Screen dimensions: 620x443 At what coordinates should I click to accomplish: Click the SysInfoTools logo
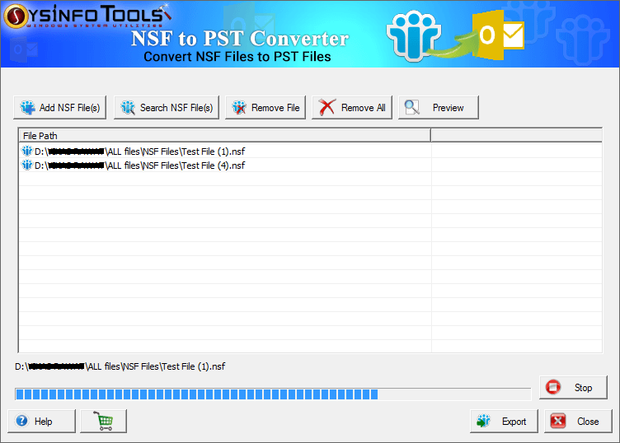pyautogui.click(x=87, y=16)
